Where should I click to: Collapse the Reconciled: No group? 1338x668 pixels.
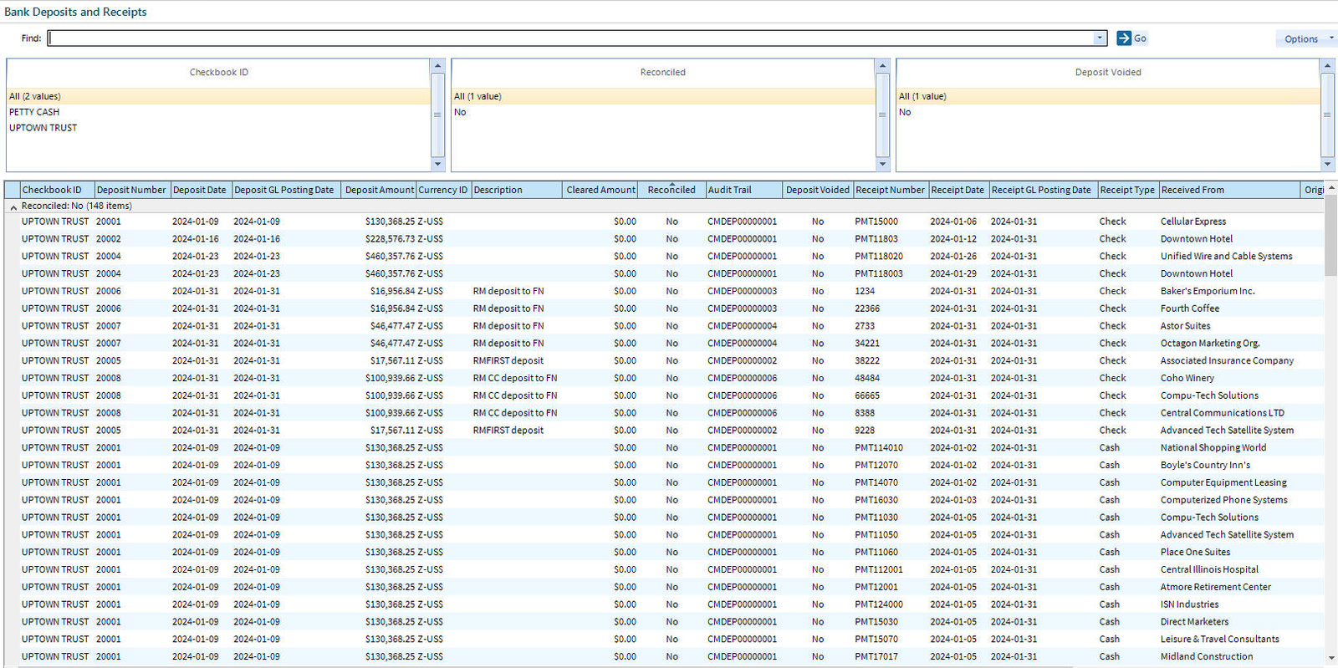click(x=13, y=207)
